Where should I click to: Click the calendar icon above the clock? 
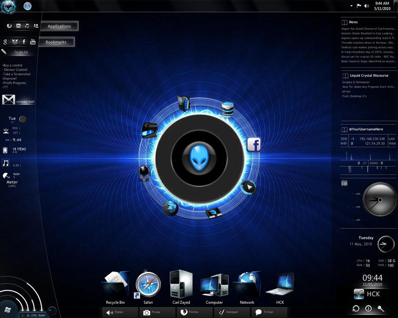344,183
